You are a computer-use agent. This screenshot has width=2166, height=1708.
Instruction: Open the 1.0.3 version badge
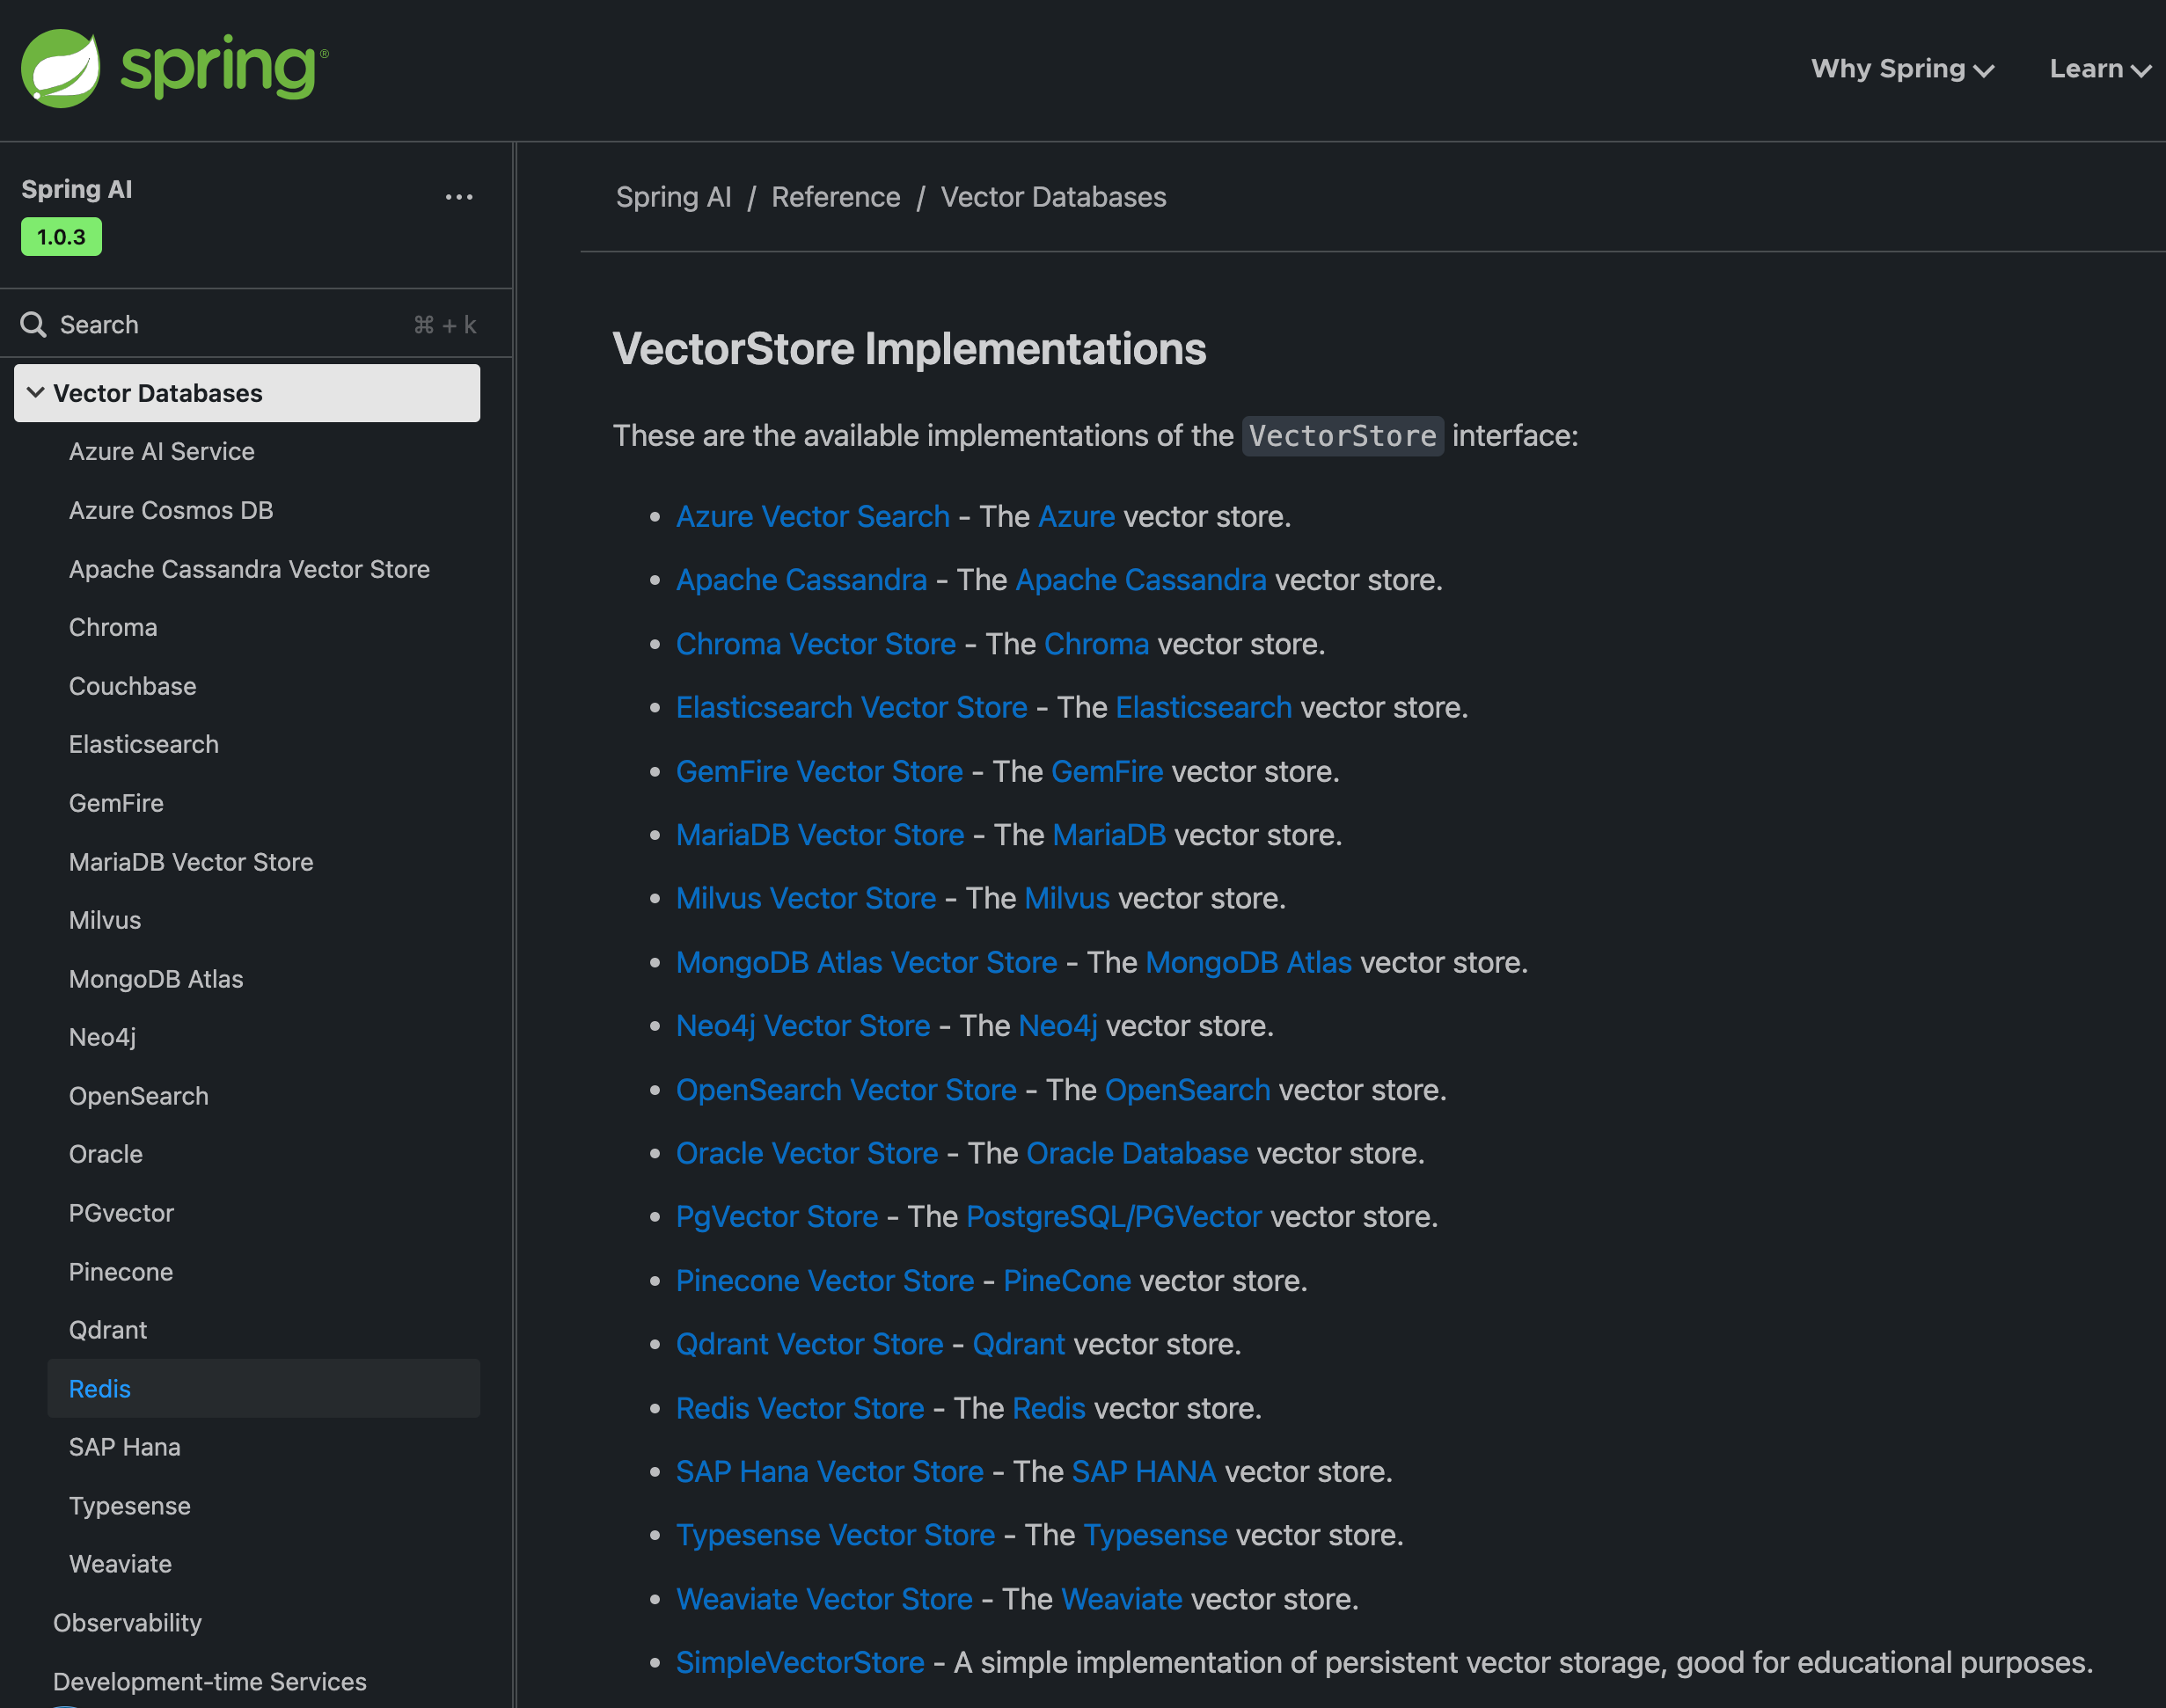[x=61, y=237]
